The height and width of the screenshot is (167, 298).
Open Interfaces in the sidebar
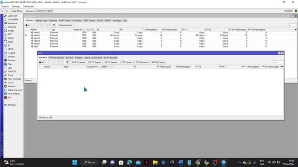[12, 23]
